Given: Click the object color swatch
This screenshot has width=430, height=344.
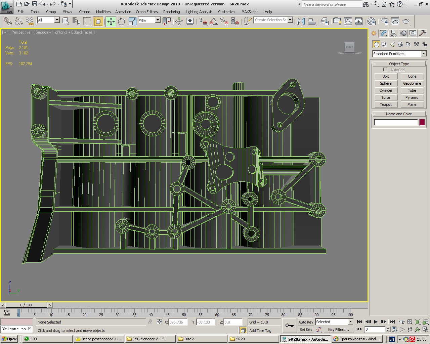Looking at the screenshot, I should [x=422, y=122].
